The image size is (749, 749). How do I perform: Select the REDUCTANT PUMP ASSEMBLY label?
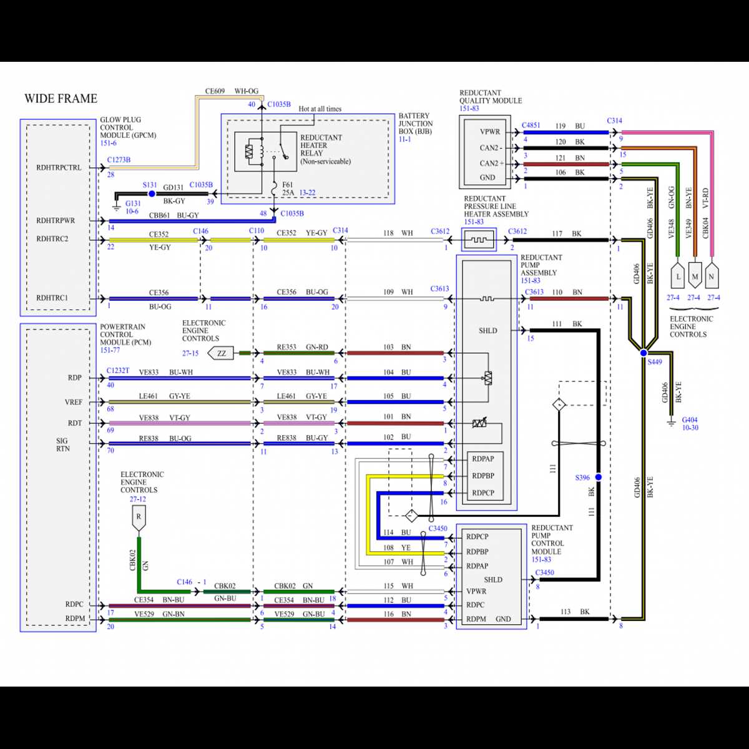541,265
